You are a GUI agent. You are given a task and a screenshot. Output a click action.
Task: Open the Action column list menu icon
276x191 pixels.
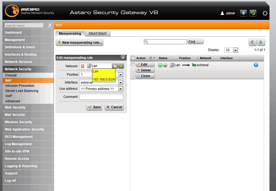[152, 58]
